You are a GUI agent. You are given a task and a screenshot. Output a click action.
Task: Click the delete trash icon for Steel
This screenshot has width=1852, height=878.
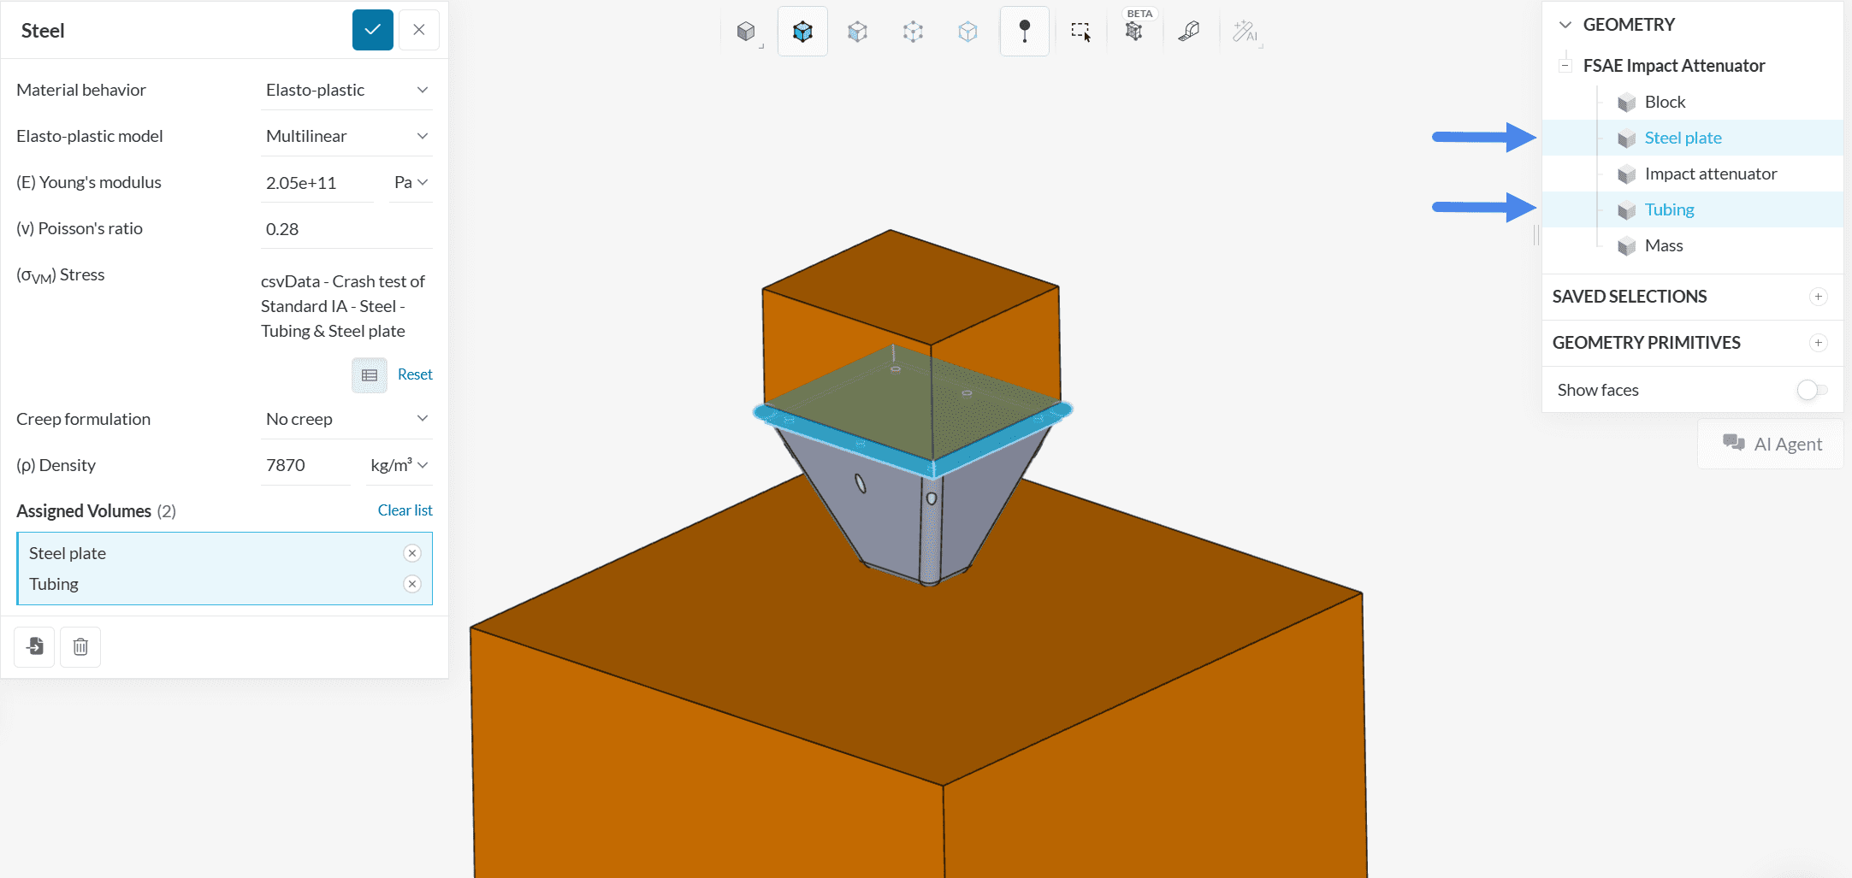point(80,647)
